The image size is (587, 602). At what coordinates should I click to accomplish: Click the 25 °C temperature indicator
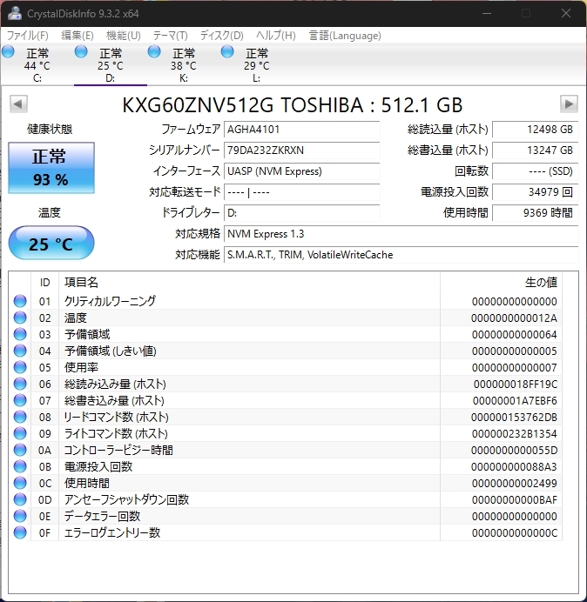(51, 244)
